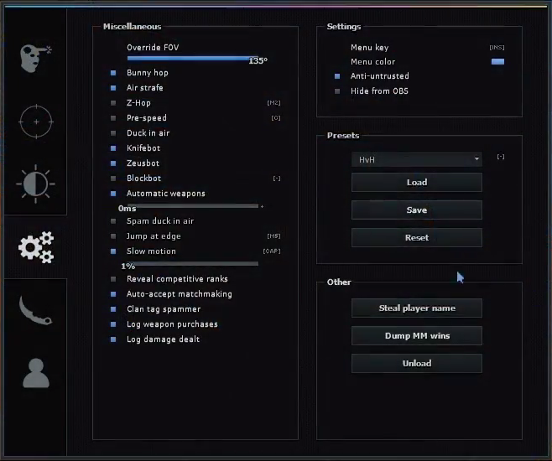Click the Override FOV slider

(x=193, y=59)
